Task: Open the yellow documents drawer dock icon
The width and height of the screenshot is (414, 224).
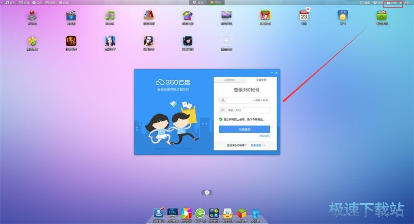Action: pos(227,213)
